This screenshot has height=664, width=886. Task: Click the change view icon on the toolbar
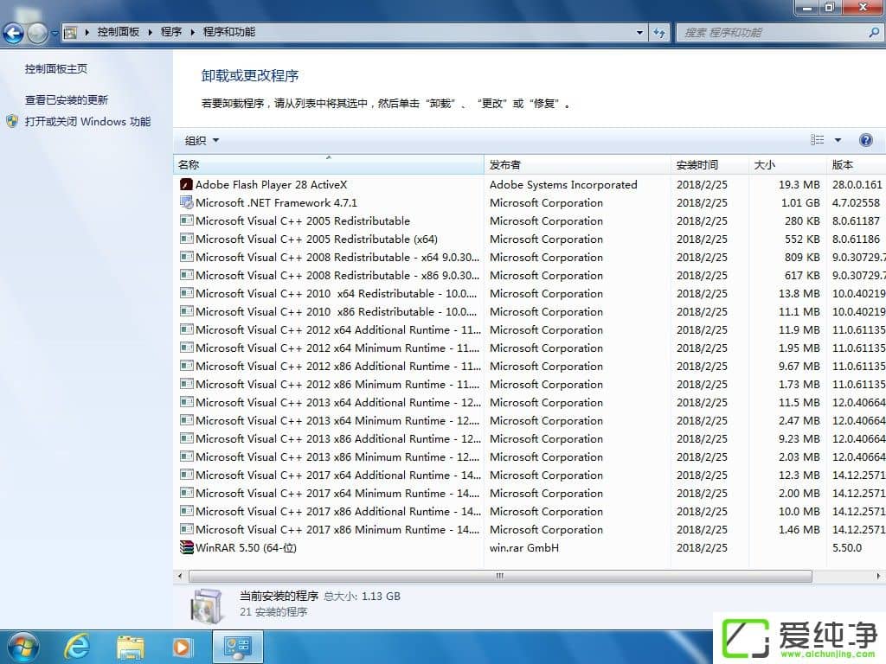[x=819, y=139]
